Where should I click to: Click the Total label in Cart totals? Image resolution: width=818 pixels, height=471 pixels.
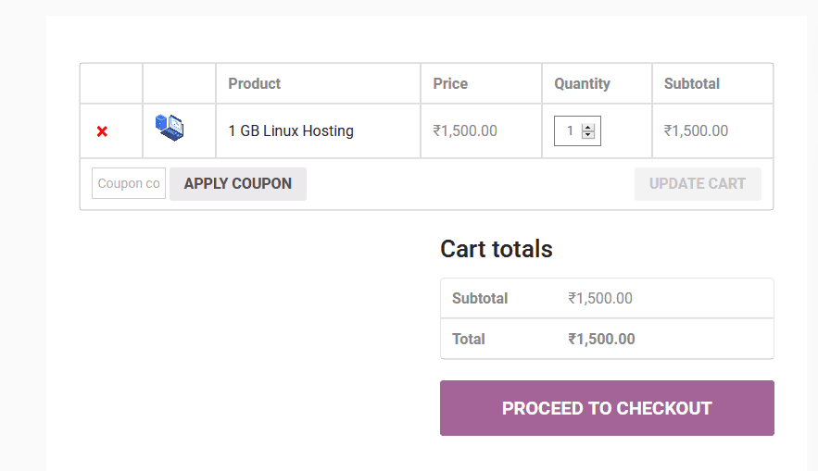[469, 339]
